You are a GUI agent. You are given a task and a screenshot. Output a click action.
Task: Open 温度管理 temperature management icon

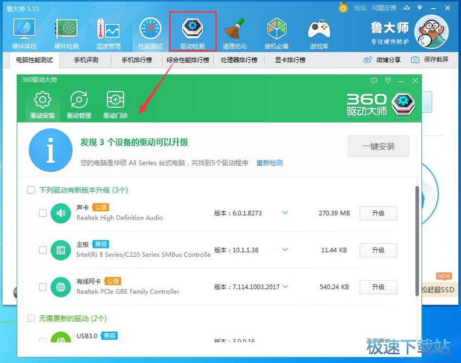coord(108,29)
